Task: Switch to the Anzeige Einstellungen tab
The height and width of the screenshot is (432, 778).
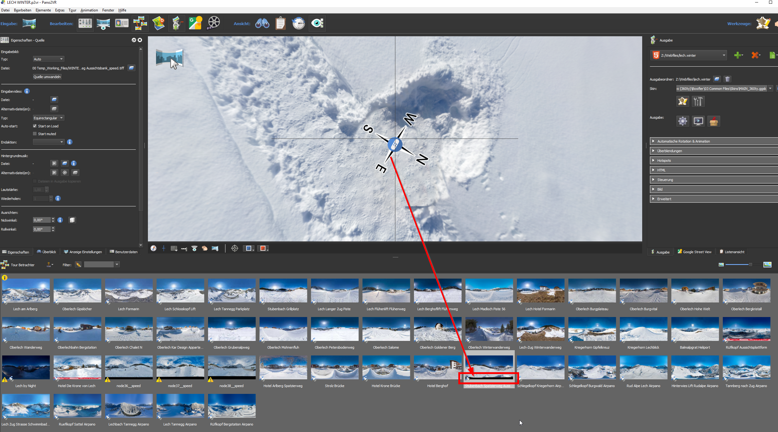Action: point(83,252)
